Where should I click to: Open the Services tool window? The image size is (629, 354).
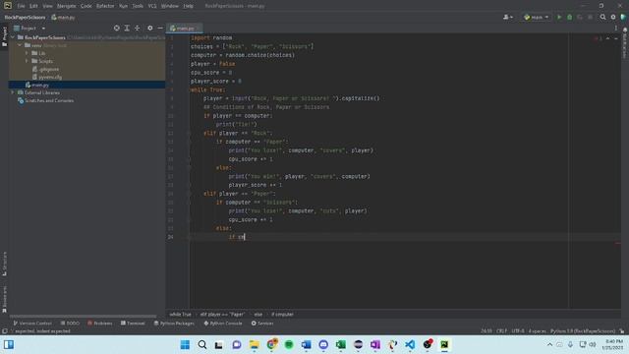(x=262, y=324)
